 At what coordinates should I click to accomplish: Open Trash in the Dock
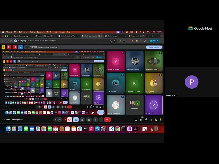[156, 129]
